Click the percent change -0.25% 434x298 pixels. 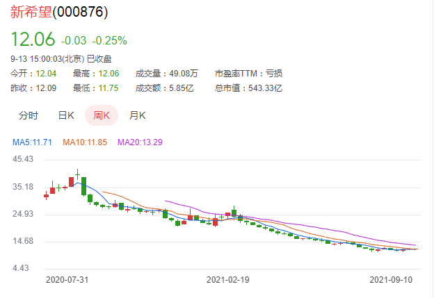109,40
